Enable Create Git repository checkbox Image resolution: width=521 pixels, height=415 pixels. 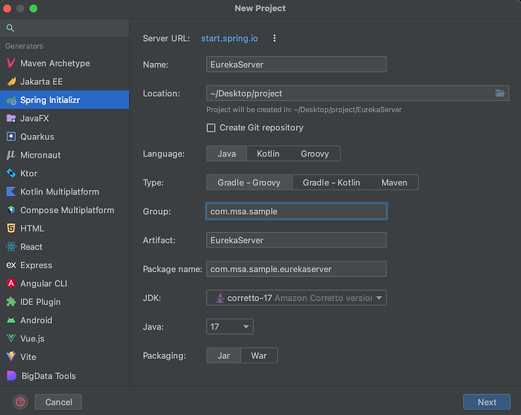(211, 128)
